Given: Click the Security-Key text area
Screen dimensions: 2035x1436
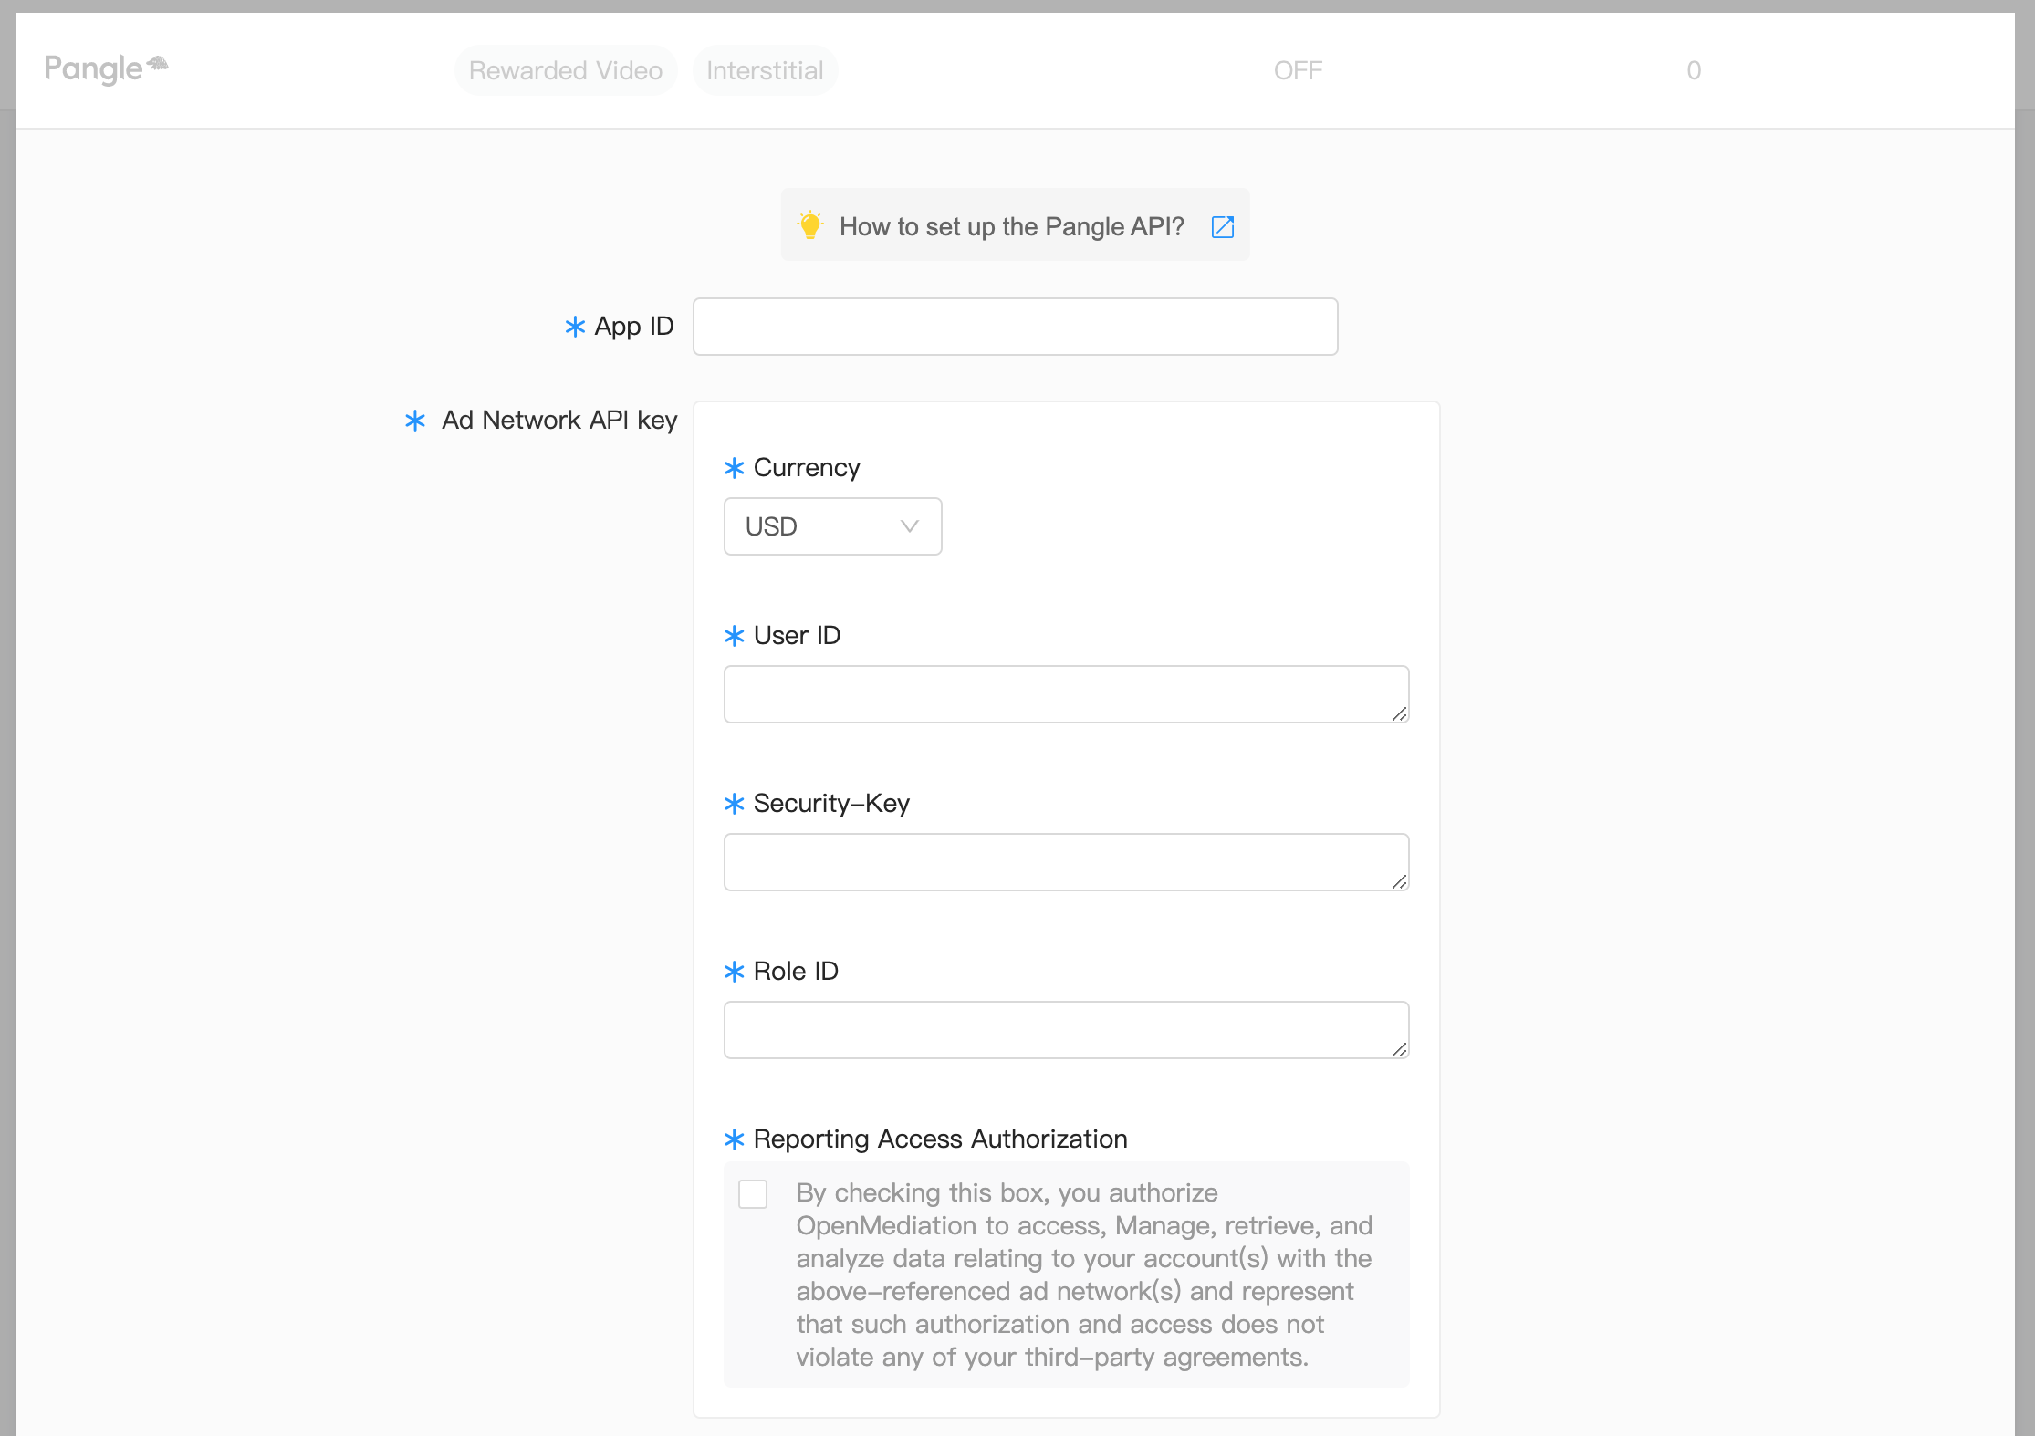Looking at the screenshot, I should click(x=1065, y=861).
